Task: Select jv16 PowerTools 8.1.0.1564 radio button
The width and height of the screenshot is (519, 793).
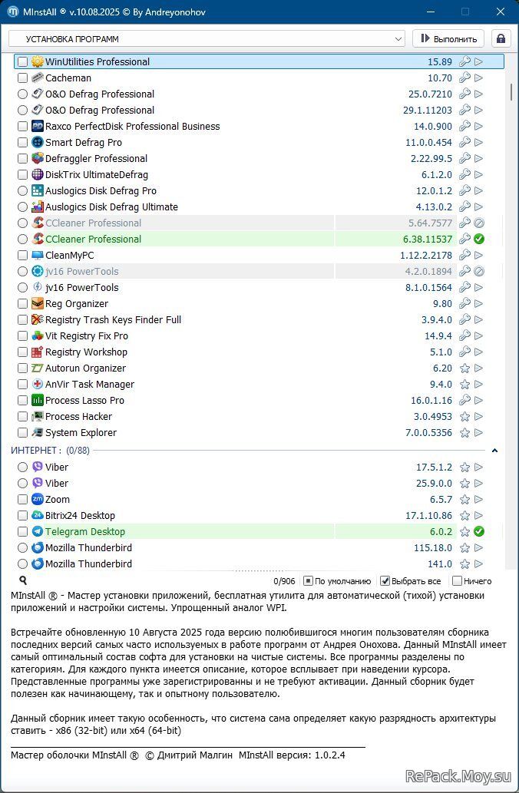Action: [22, 288]
